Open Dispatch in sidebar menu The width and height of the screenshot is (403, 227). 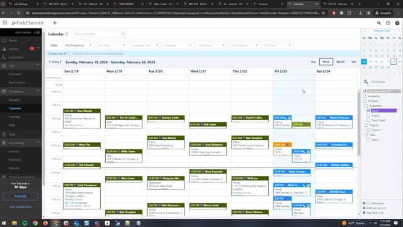click(x=14, y=100)
